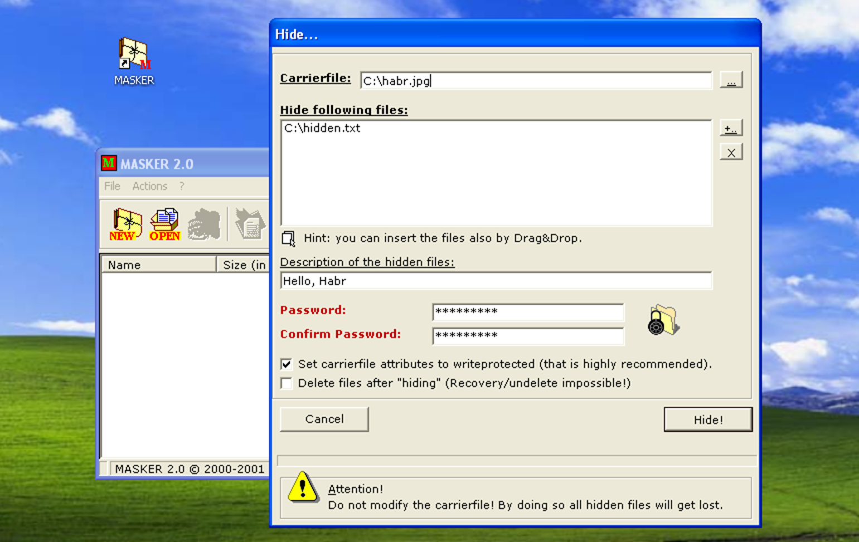
Task: Click the MASKER 2.0 title bar logo
Action: [x=109, y=163]
